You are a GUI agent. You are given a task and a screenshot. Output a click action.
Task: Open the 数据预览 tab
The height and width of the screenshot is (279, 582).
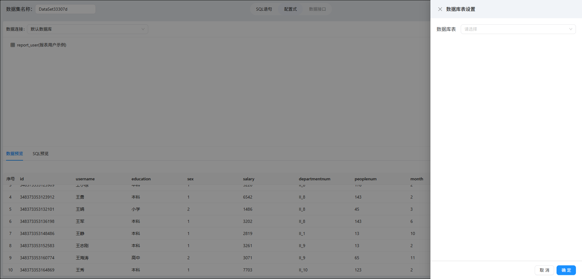click(x=15, y=154)
